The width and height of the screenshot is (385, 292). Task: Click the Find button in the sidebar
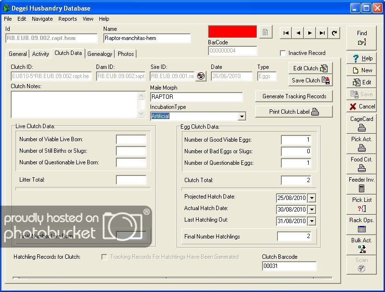(361, 38)
